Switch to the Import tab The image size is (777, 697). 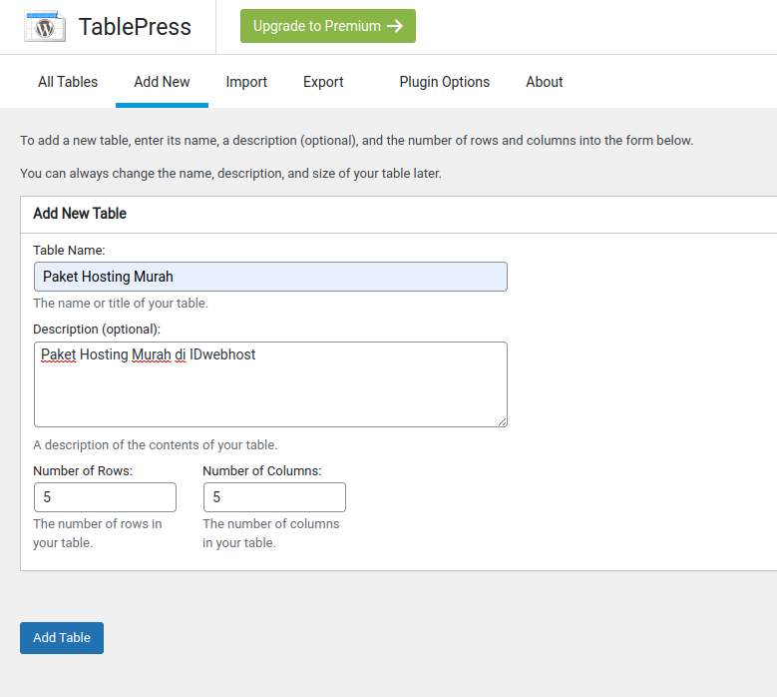246,82
